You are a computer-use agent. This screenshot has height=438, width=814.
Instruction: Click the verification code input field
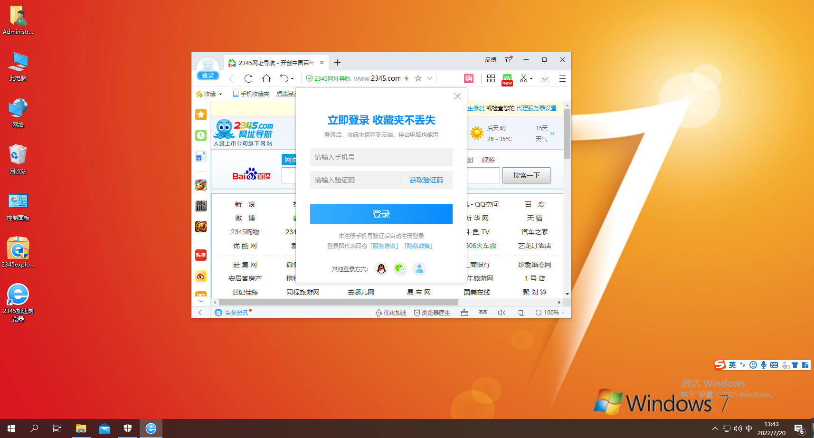355,180
